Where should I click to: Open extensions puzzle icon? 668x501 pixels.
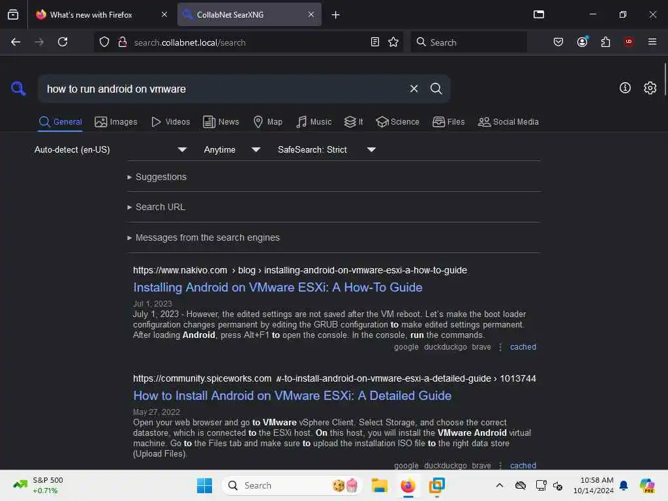605,42
